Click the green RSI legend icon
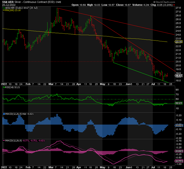Viewport: 184px width, 169px height. click(4, 87)
